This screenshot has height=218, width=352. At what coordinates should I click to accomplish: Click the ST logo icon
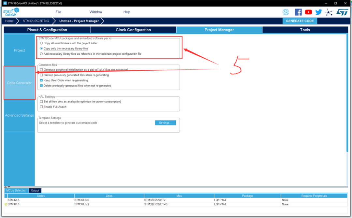342,12
